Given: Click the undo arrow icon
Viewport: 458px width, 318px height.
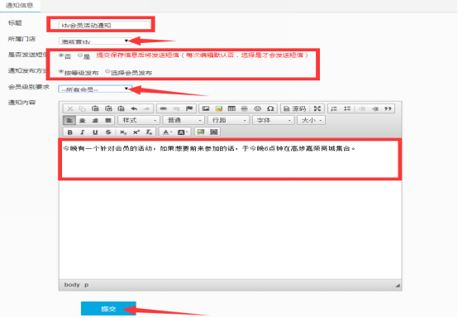Looking at the screenshot, I should click(134, 108).
